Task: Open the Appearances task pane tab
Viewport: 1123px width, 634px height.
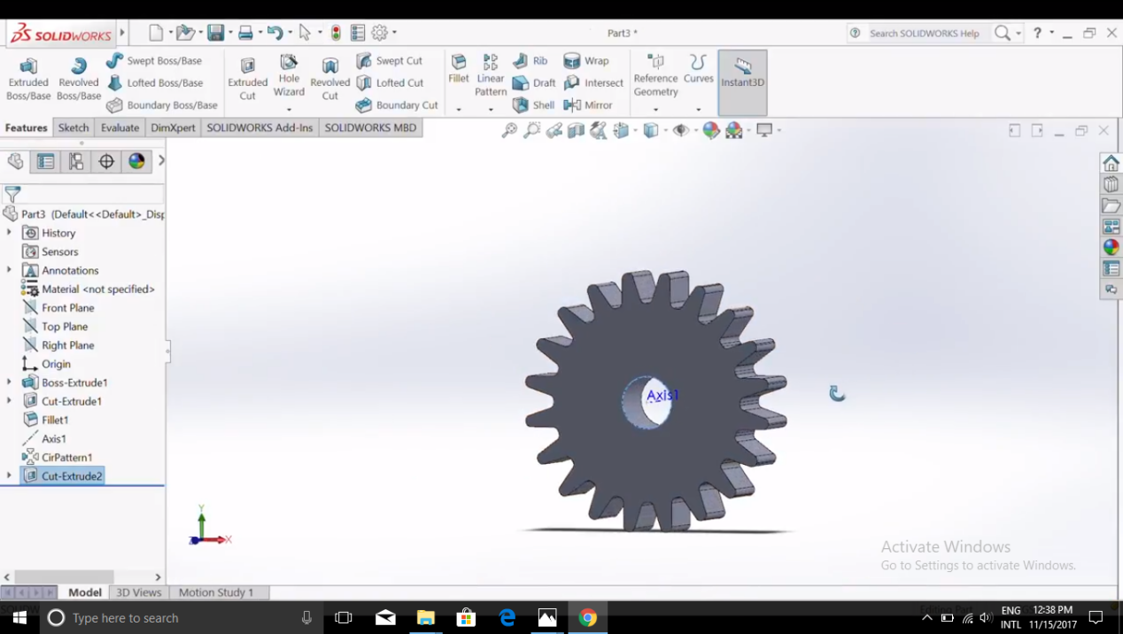Action: pos(1111,247)
